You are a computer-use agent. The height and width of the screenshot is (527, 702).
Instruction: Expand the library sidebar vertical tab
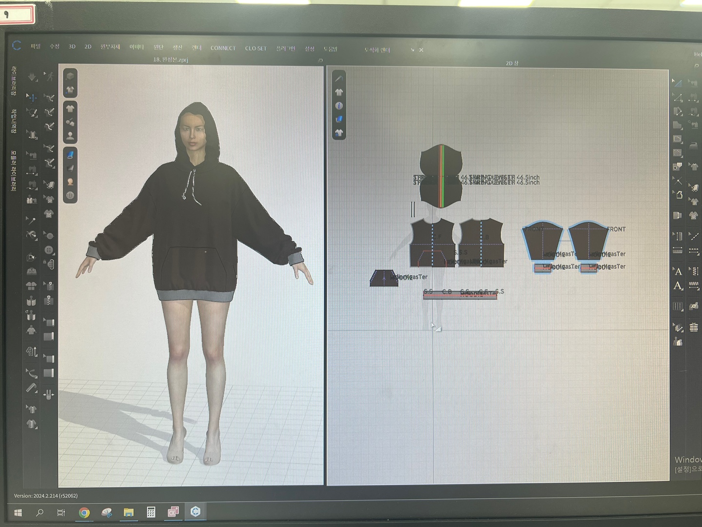14,81
